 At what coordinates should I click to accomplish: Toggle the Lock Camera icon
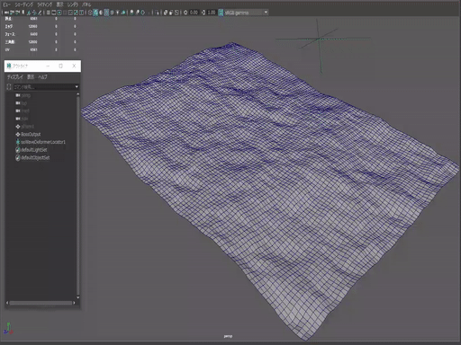coord(12,13)
